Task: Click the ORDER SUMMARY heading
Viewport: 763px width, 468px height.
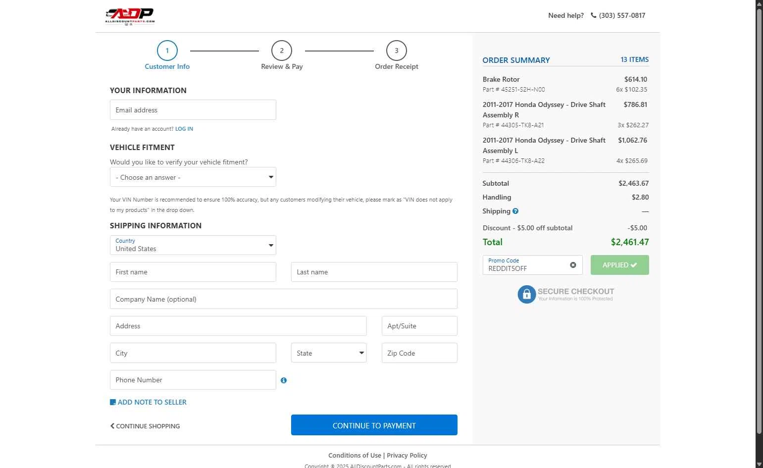Action: click(x=516, y=60)
